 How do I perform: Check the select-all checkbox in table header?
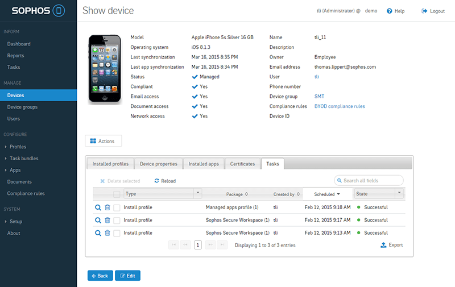117,194
